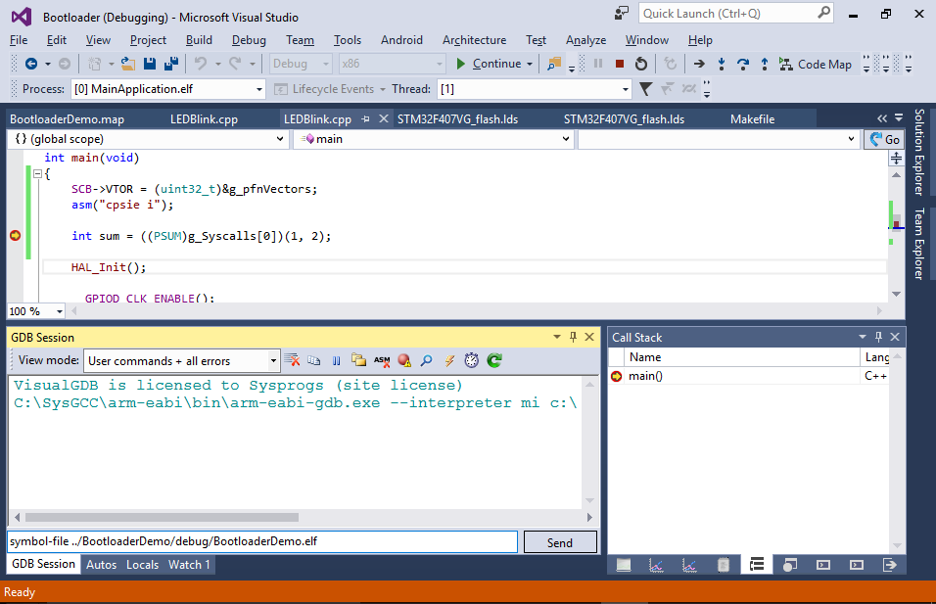
Task: Click the thread filter funnel icon
Action: pos(645,89)
